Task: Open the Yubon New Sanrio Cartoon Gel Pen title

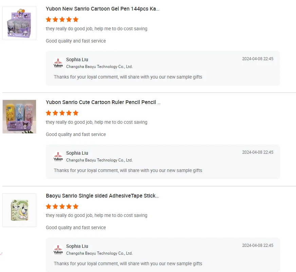Action: [x=103, y=9]
